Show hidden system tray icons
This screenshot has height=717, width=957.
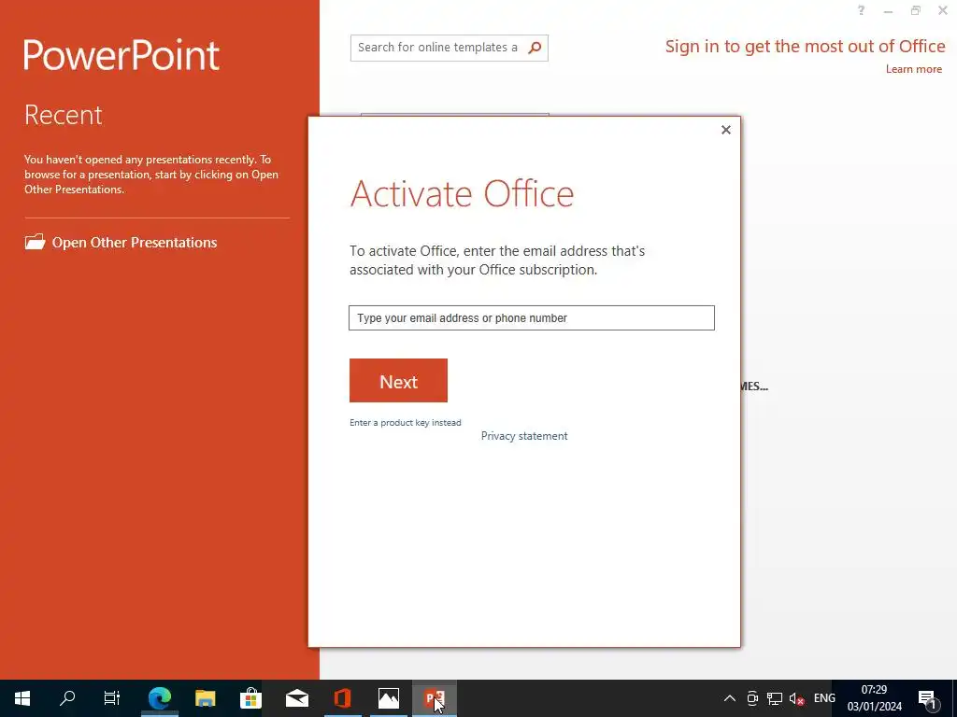click(729, 698)
